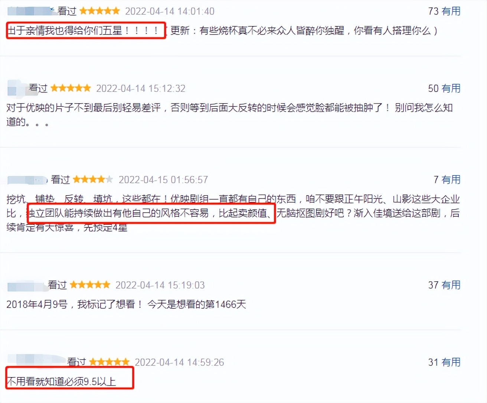Click review text 不用看就知道必须9.5以上
The width and height of the screenshot is (487, 403).
pos(61,381)
